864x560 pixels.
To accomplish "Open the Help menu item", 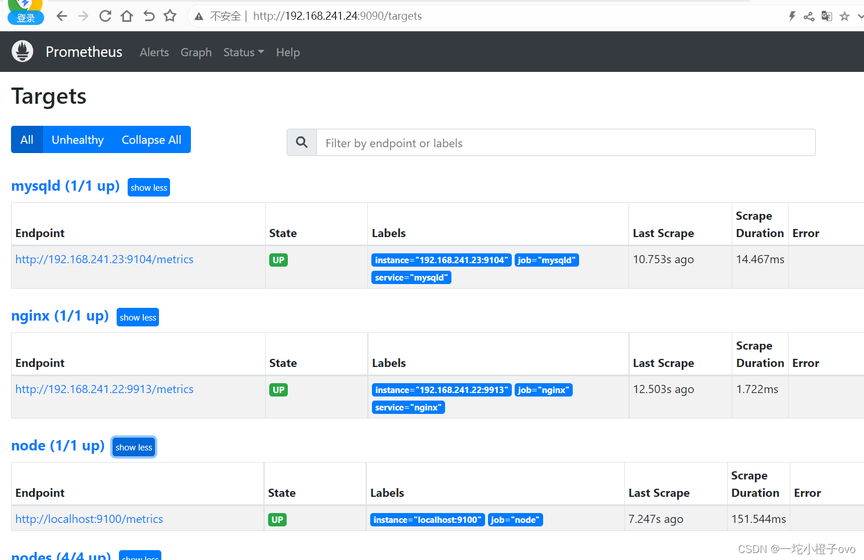I will (288, 52).
